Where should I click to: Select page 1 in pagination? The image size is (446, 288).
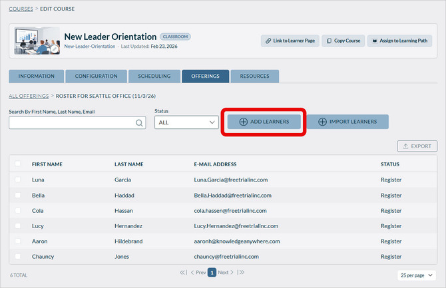click(x=212, y=272)
